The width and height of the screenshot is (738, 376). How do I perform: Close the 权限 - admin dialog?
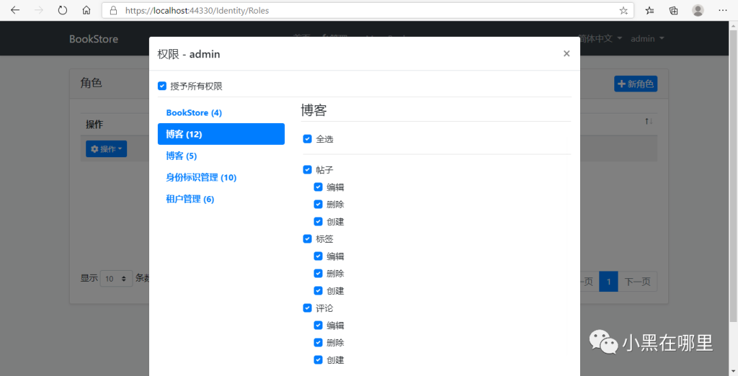pyautogui.click(x=566, y=53)
